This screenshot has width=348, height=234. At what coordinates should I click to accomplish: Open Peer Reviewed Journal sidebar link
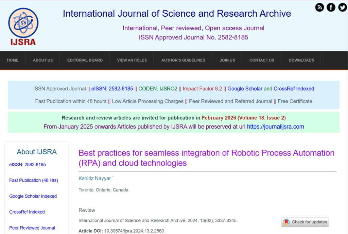click(32, 228)
